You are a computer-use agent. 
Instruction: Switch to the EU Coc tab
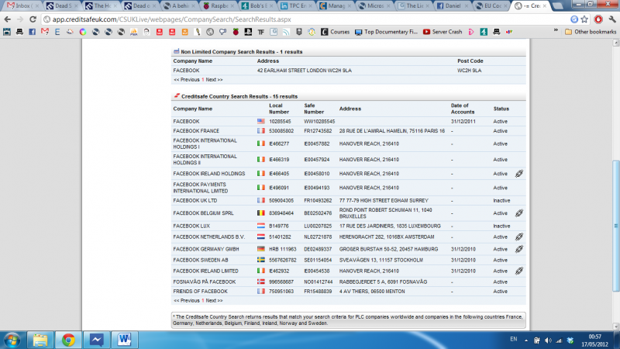491,5
